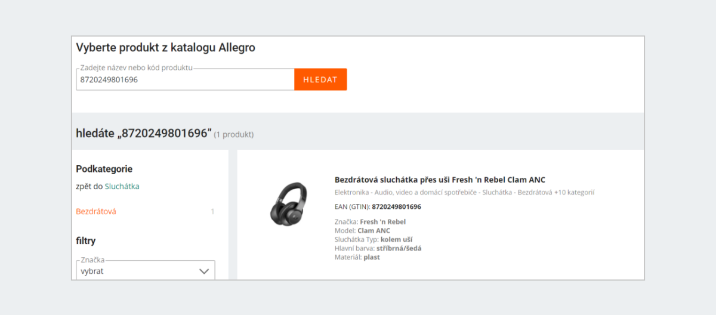
Task: Click the orange HLEDAT search button
Action: (x=320, y=79)
